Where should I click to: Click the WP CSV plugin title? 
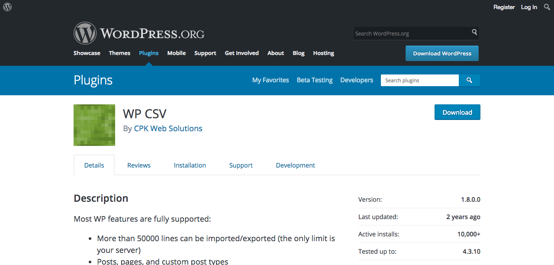tap(145, 113)
